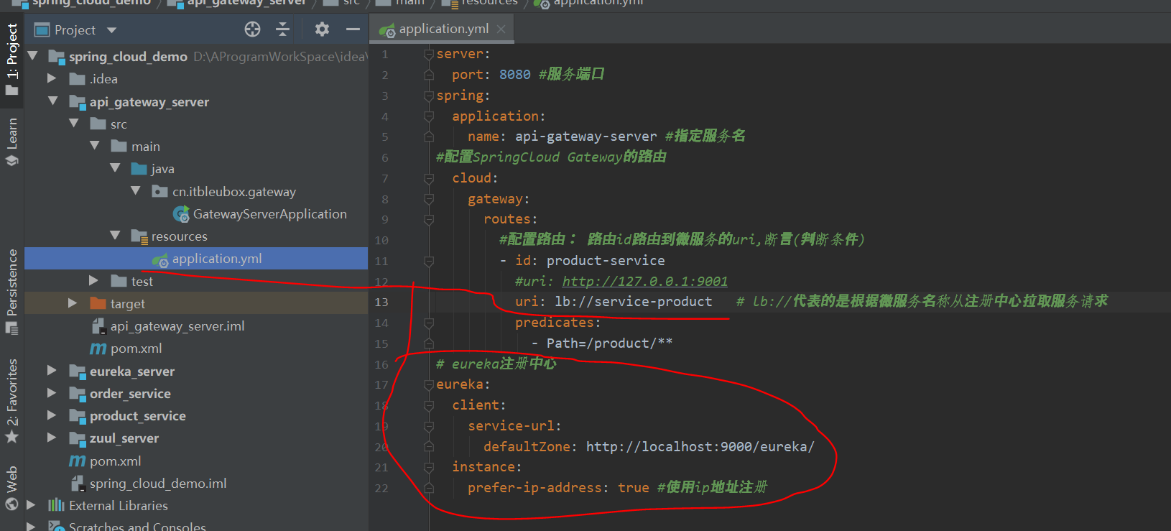Click on 'prefer-ip-address: true' line
This screenshot has width=1171, height=531.
(x=558, y=488)
